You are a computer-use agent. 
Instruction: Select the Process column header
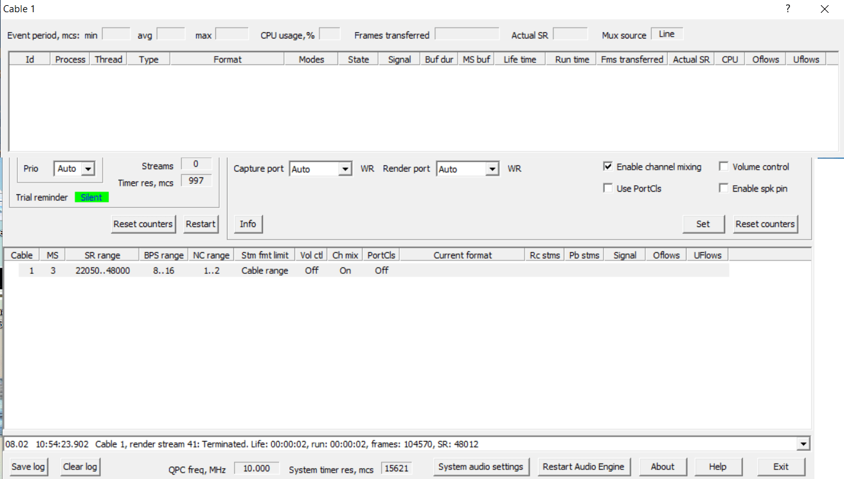[x=69, y=59]
